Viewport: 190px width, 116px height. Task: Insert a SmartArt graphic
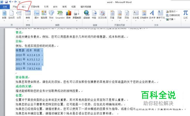60,15
